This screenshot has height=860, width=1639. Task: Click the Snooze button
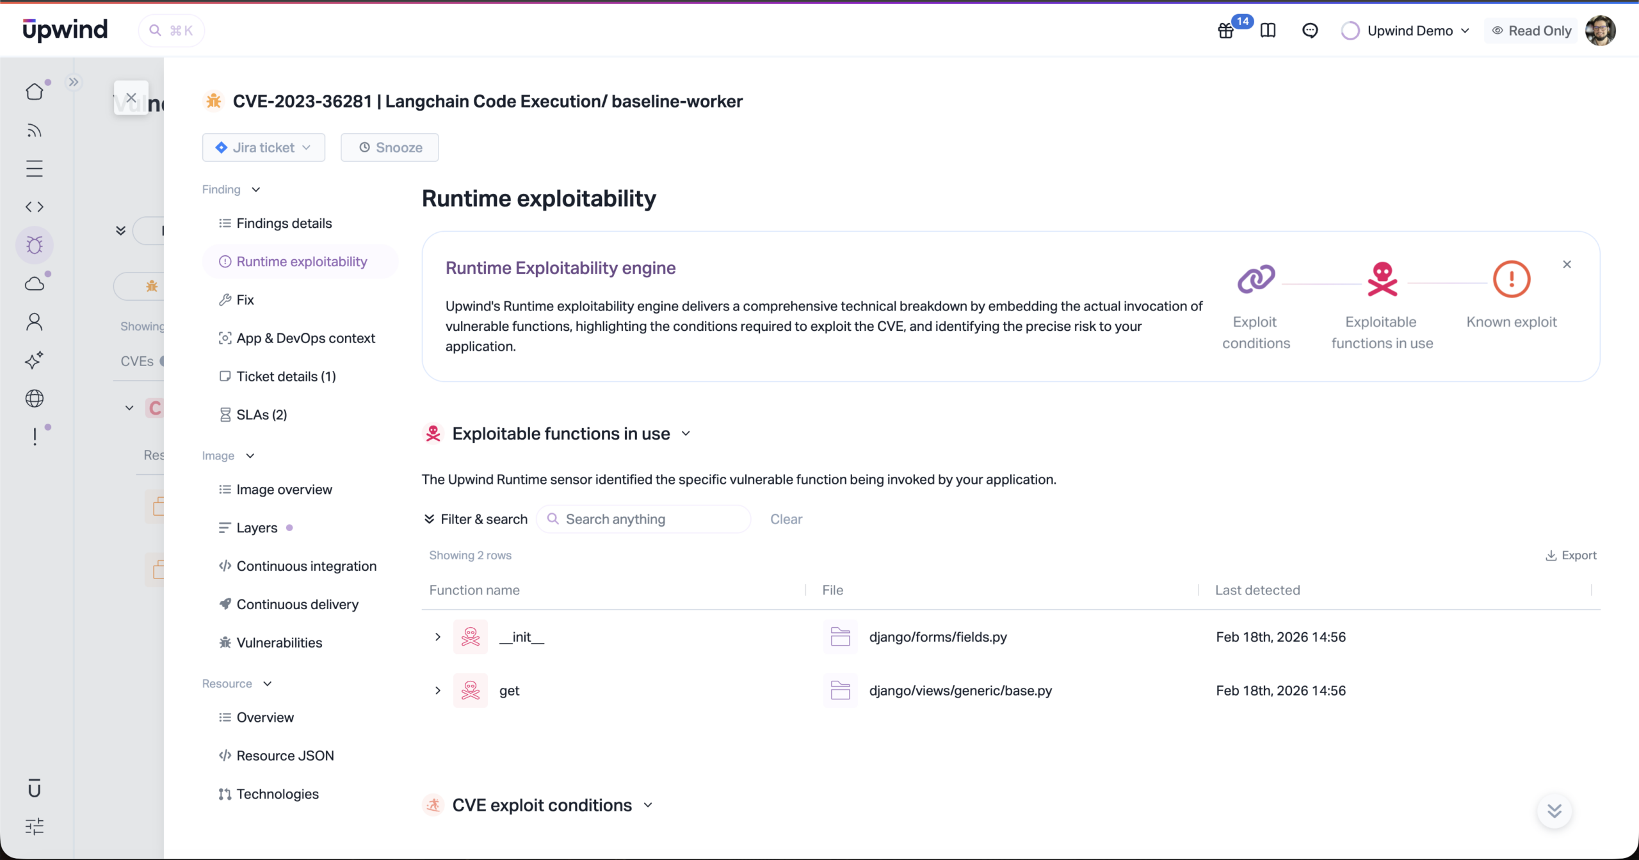tap(390, 148)
